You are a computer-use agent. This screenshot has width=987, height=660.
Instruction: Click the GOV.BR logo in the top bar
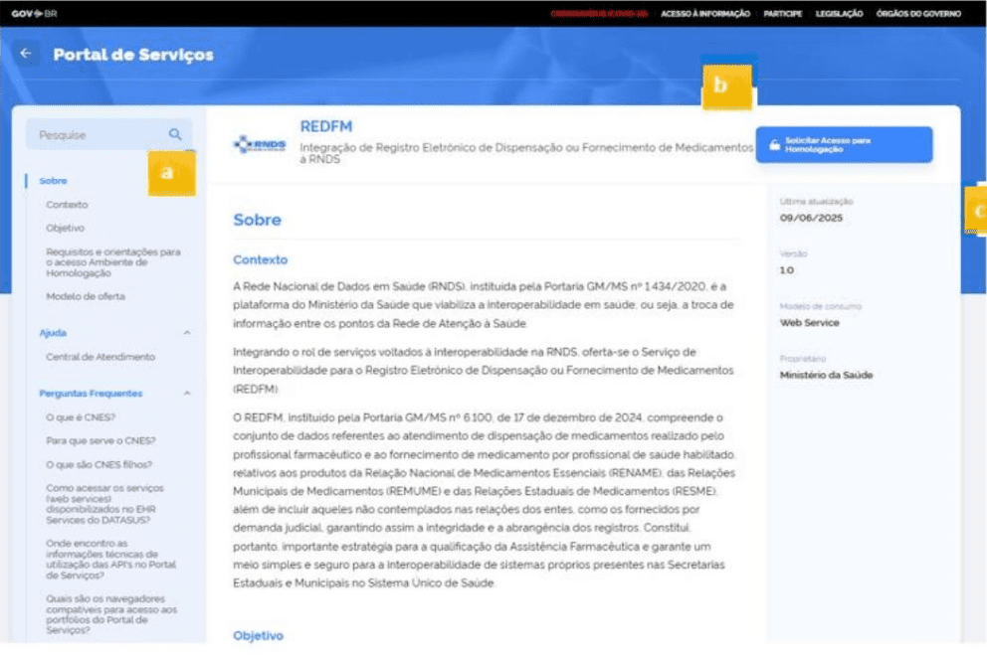pyautogui.click(x=34, y=13)
